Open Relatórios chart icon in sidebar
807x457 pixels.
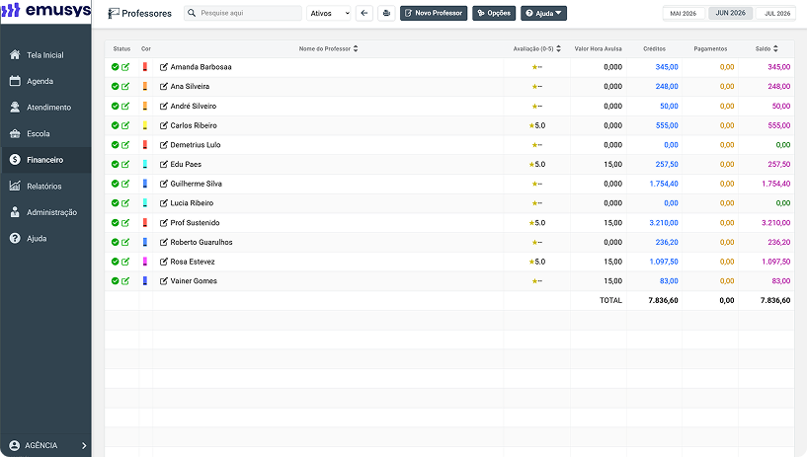click(x=15, y=187)
